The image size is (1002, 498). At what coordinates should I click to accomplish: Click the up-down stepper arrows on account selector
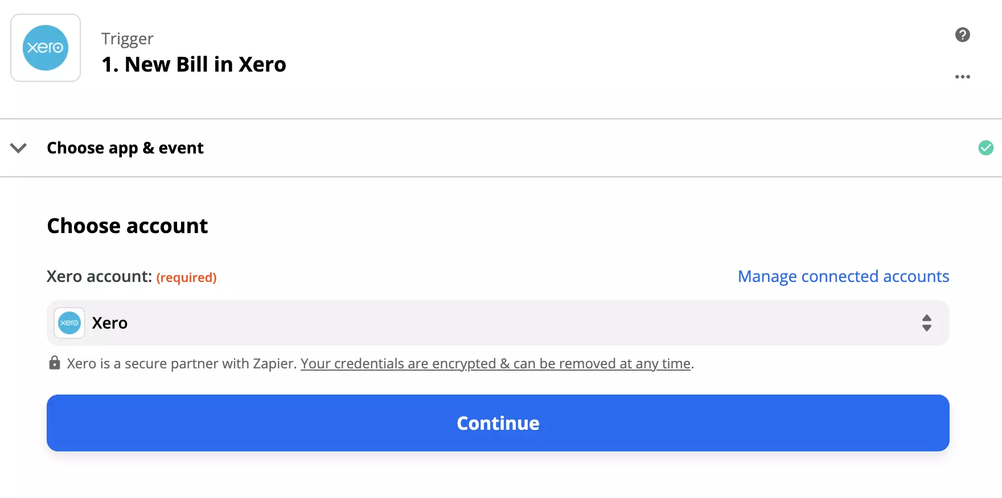927,323
